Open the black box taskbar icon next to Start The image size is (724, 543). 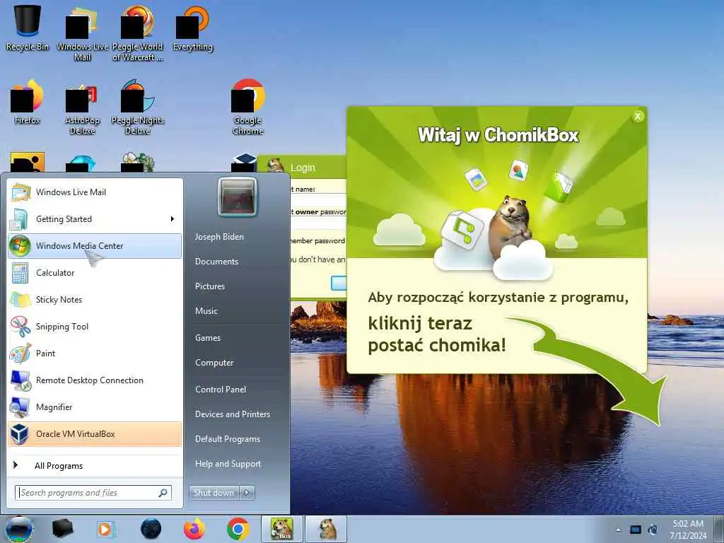coord(63,529)
